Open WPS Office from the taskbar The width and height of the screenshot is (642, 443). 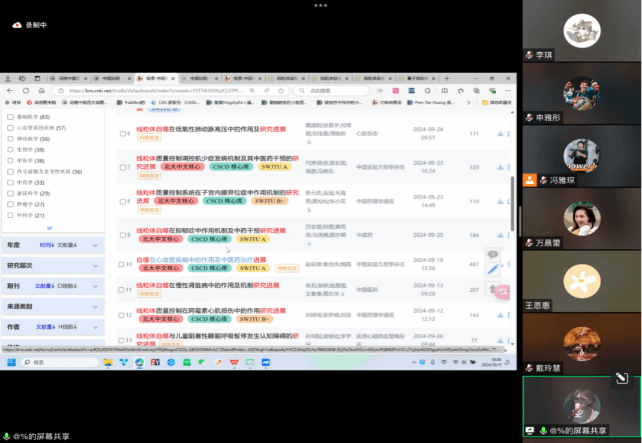pyautogui.click(x=233, y=363)
